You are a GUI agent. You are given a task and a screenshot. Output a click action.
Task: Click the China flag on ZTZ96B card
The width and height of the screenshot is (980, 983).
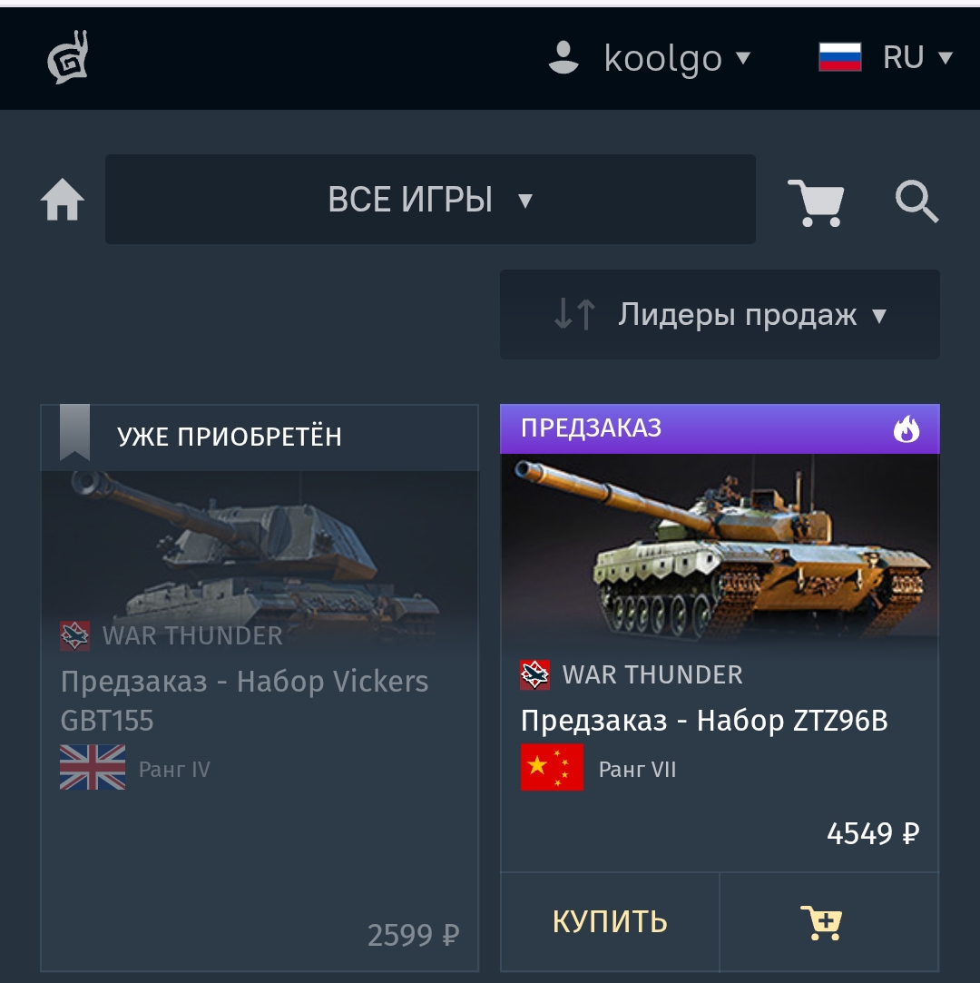coord(552,767)
